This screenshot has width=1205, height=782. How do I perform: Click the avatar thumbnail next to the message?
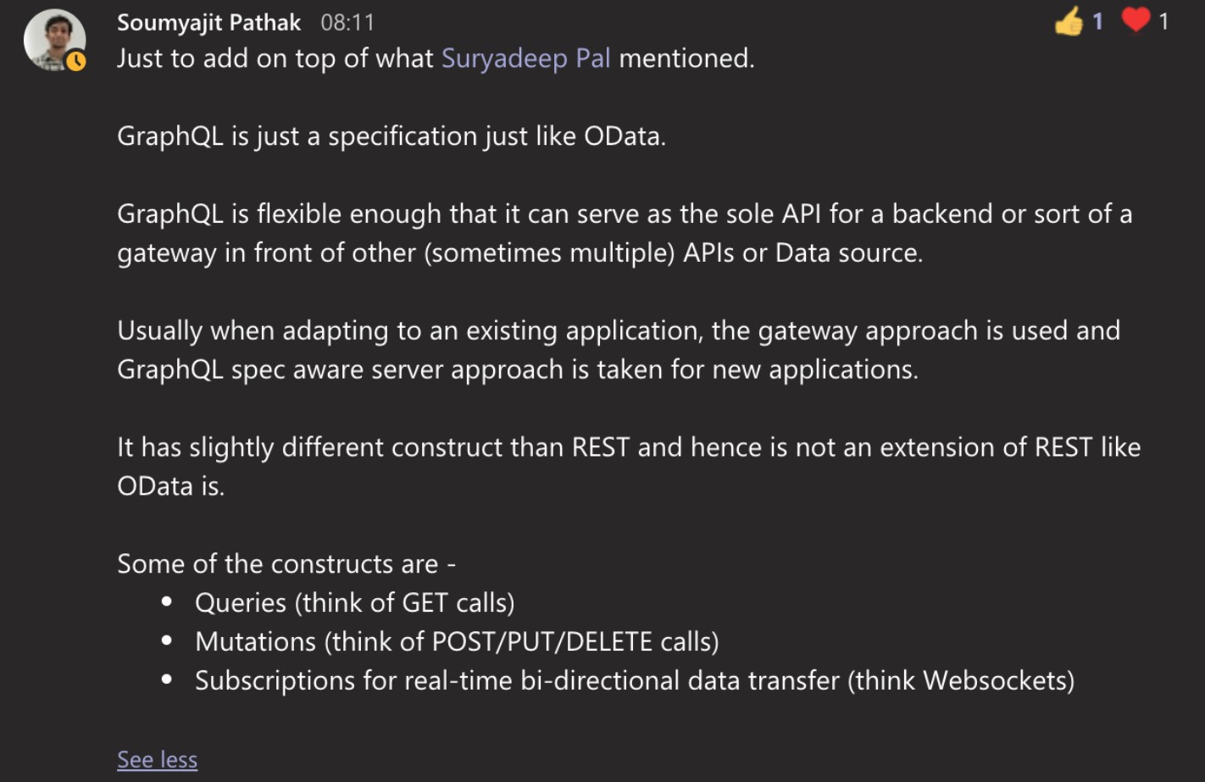(x=54, y=39)
